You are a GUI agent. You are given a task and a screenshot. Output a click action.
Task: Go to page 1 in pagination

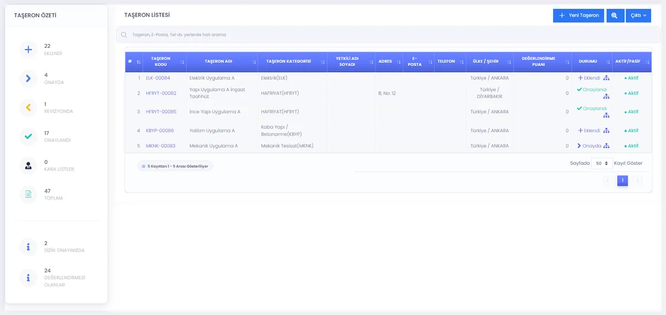tap(623, 181)
